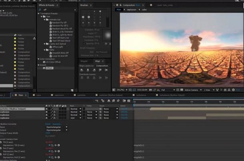The width and height of the screenshot is (244, 161).
Task: Switch to the Layer viewer tab
Action: pyautogui.click(x=164, y=5)
